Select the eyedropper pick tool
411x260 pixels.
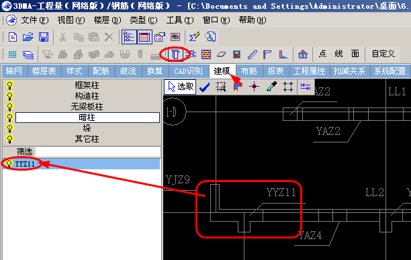(x=271, y=87)
